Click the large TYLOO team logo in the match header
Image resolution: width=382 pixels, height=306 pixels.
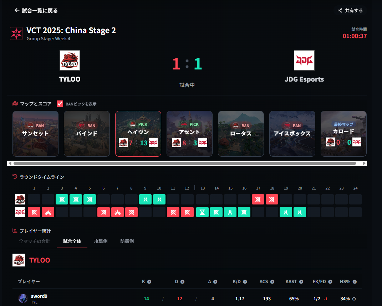pyautogui.click(x=70, y=60)
